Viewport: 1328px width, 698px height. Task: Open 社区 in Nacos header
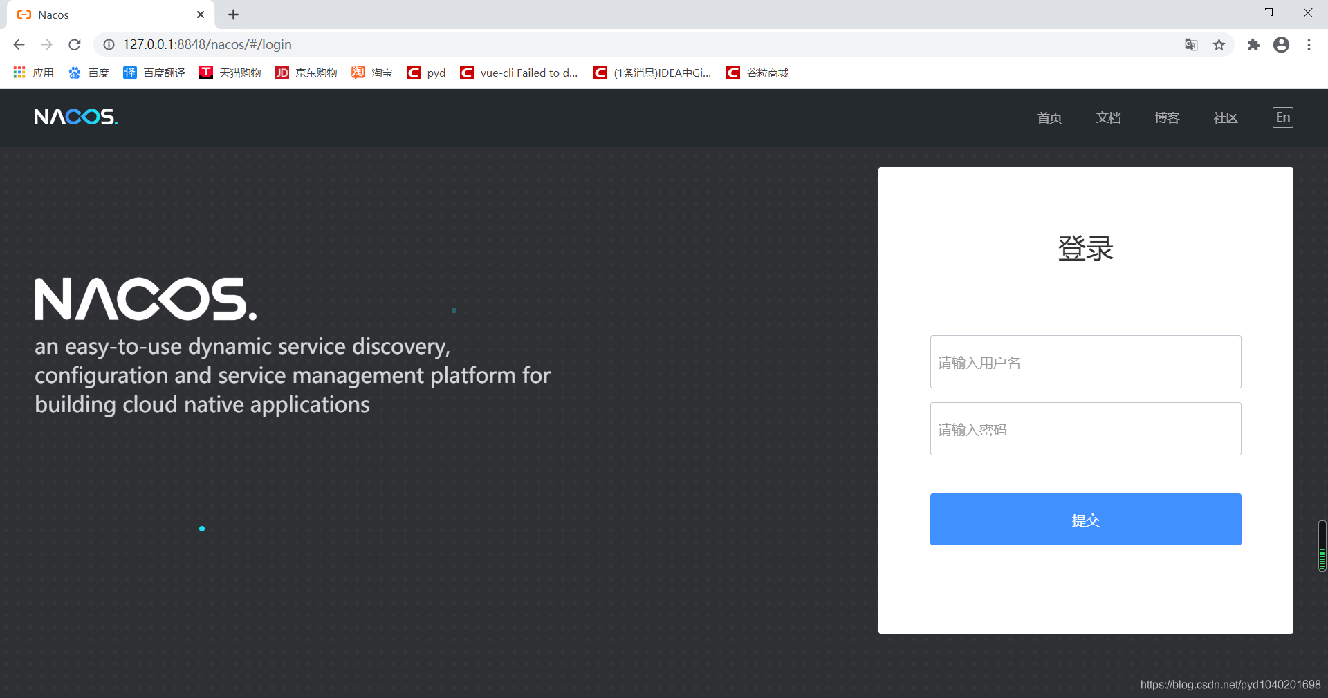coord(1226,117)
